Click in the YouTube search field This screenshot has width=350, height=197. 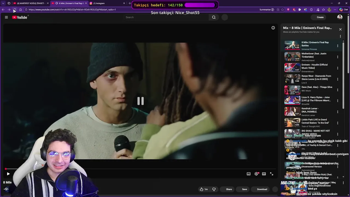tap(167, 17)
